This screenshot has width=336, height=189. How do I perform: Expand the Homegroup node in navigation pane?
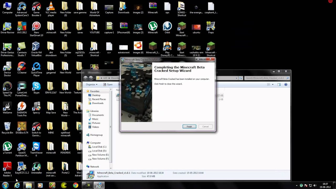click(x=88, y=135)
